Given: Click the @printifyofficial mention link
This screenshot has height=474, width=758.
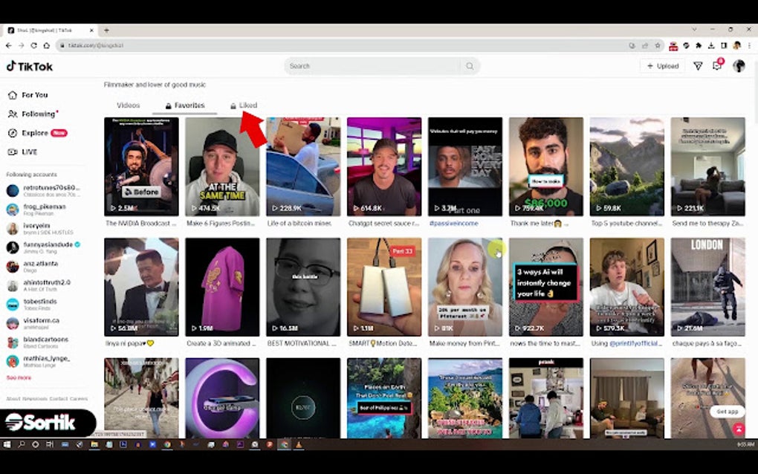Looking at the screenshot, I should [636, 343].
